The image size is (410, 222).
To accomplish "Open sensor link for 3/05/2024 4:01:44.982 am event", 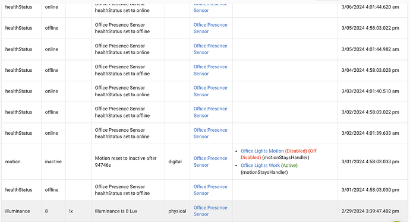I will click(210, 49).
